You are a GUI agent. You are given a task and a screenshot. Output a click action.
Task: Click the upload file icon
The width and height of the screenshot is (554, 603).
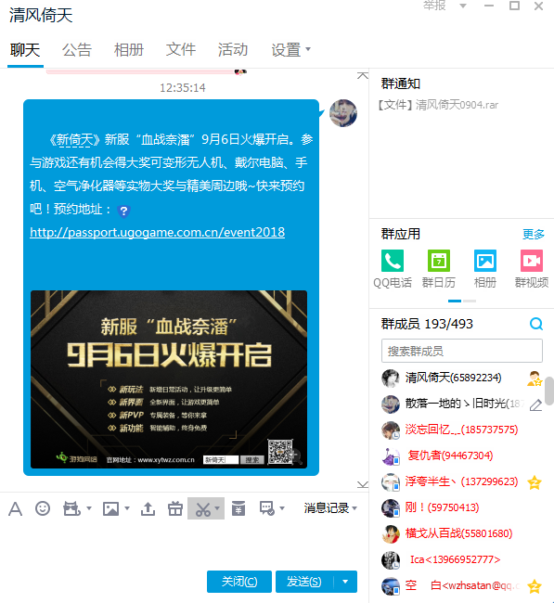(148, 508)
